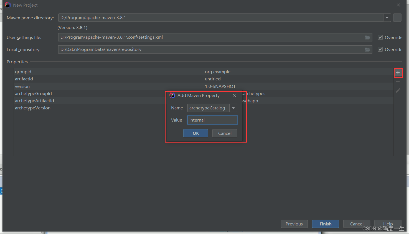This screenshot has height=234, width=409.
Task: Remove selected property with minus icon
Action: point(398,81)
